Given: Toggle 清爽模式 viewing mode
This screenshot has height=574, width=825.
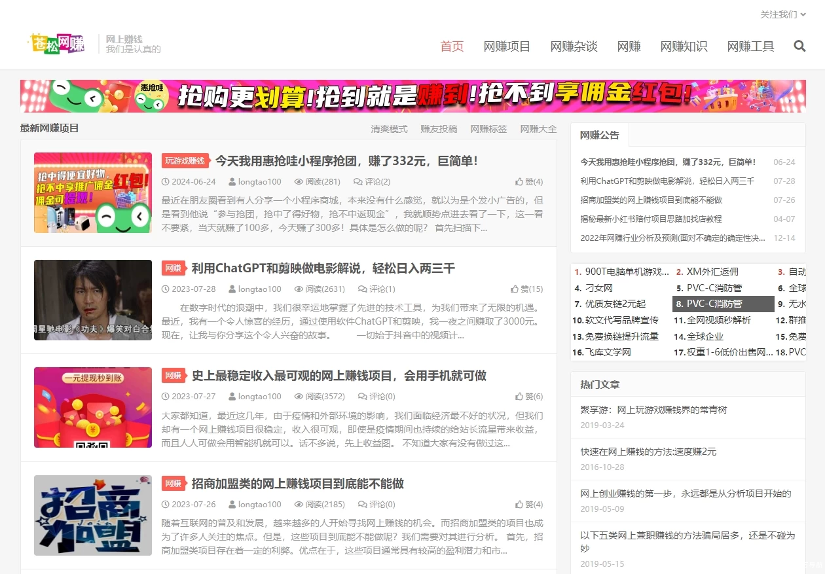Looking at the screenshot, I should click(389, 129).
